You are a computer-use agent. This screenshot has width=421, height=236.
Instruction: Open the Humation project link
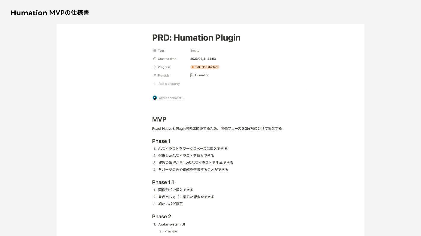tap(202, 75)
